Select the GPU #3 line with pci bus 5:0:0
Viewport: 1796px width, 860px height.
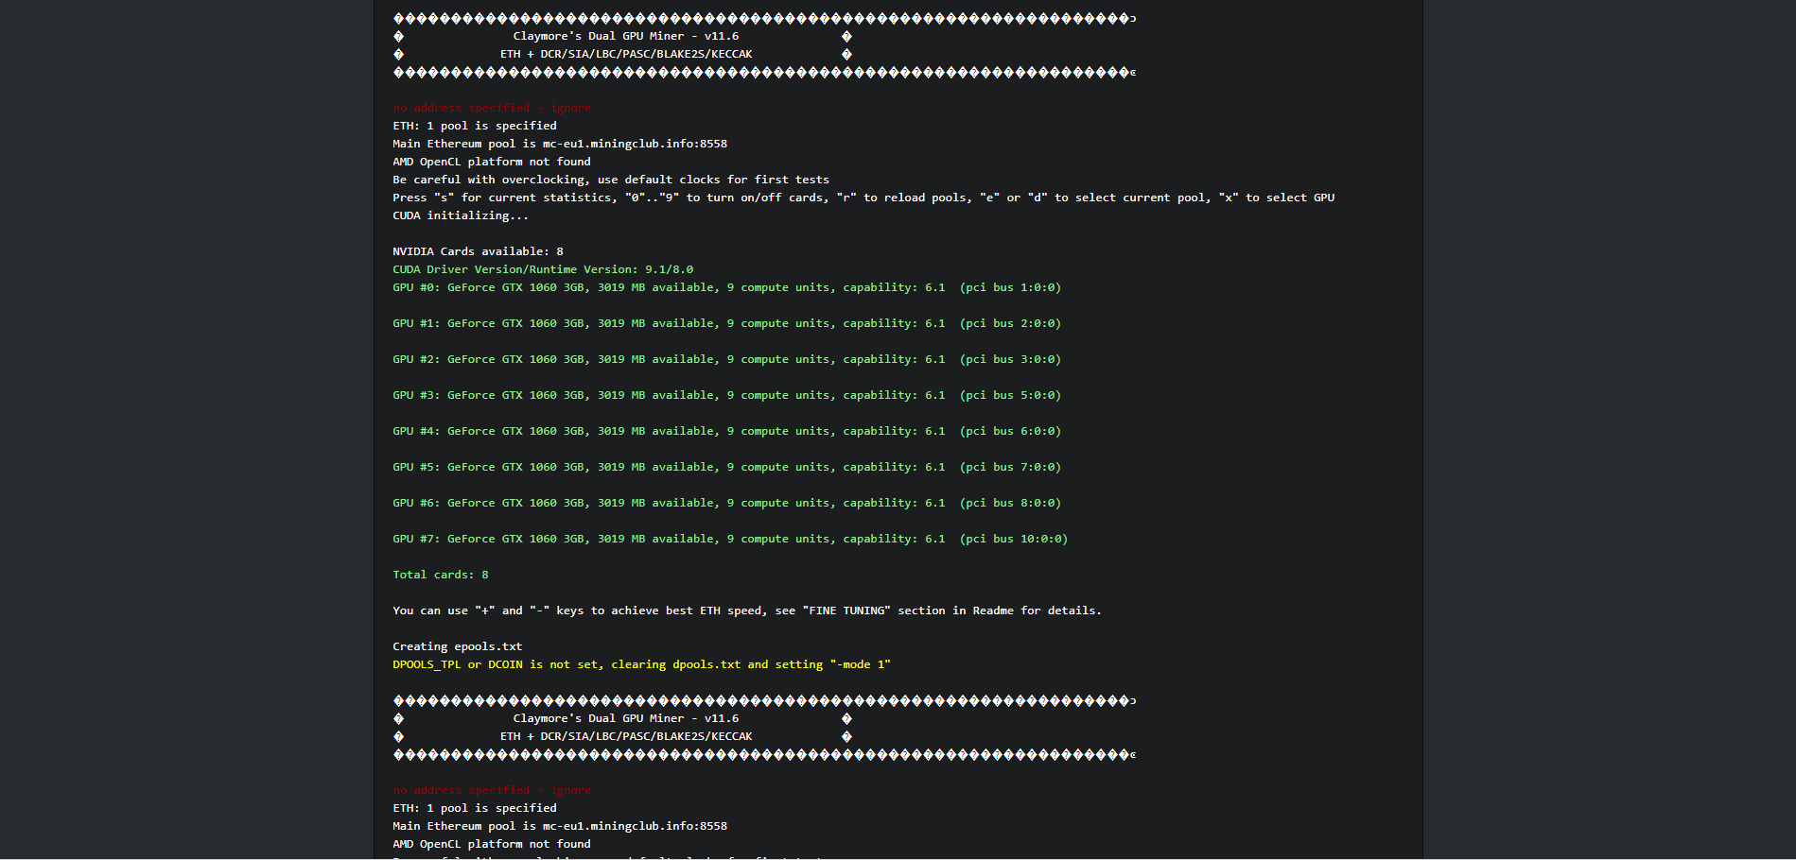[x=726, y=395]
